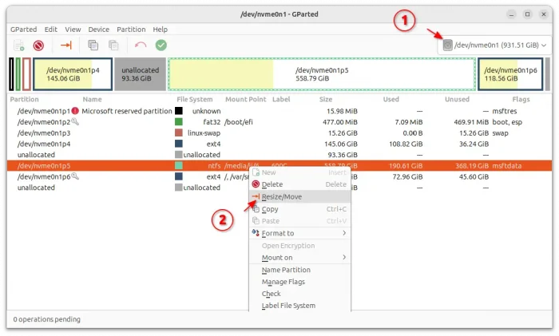This screenshot has width=559, height=336.
Task: Select the nvme0n1p6 block in disk map
Action: tap(511, 73)
